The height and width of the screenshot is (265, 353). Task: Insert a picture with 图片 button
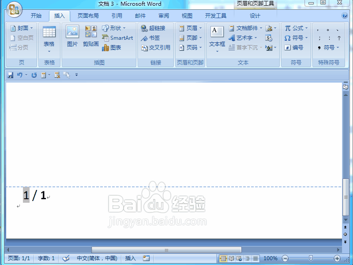coord(72,36)
